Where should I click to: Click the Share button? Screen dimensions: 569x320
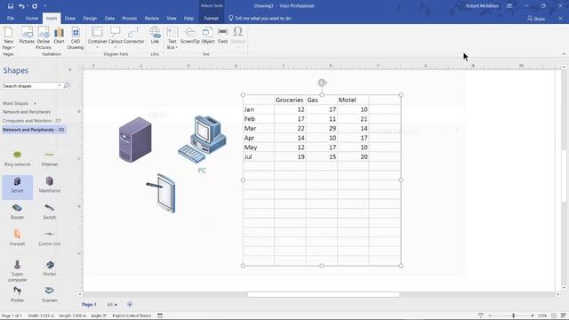click(x=536, y=19)
